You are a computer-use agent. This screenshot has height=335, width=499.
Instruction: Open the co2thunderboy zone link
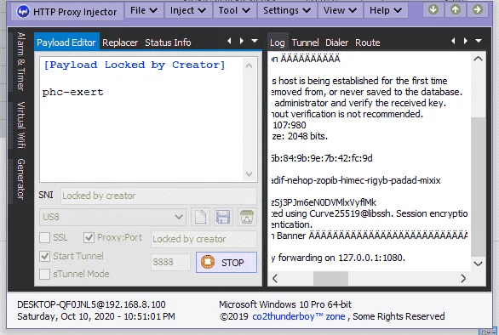[x=299, y=316]
